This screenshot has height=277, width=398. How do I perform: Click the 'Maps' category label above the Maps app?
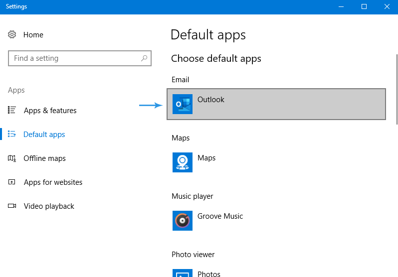(x=181, y=138)
